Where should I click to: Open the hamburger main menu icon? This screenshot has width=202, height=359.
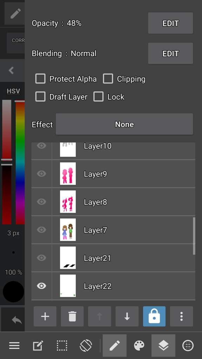14,345
